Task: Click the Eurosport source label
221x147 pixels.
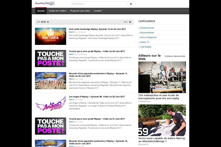Action: 143,144
